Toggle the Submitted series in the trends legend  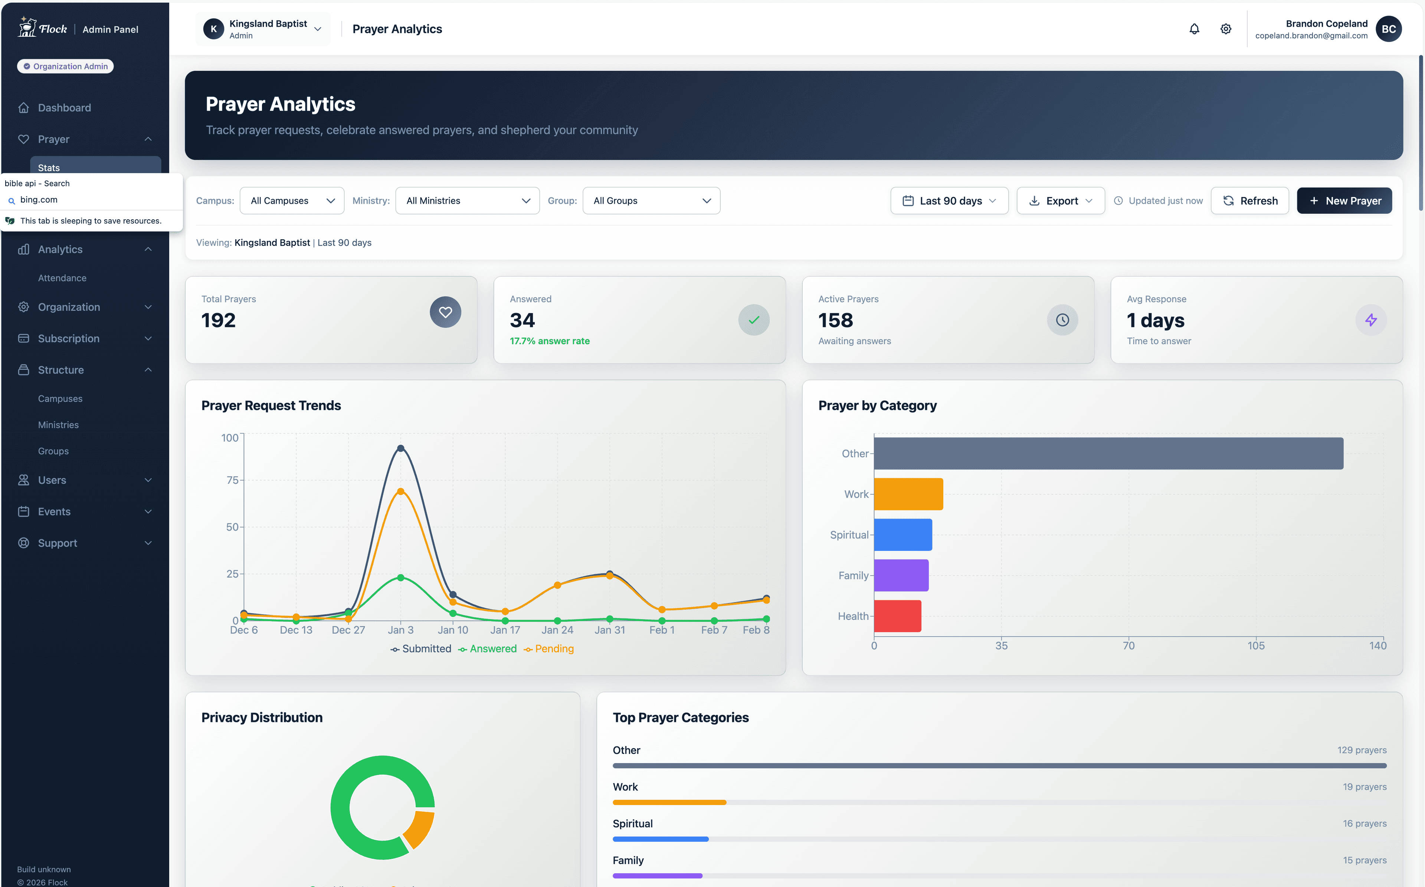click(421, 648)
